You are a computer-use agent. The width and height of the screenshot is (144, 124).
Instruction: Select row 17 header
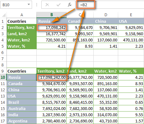click(3, 121)
